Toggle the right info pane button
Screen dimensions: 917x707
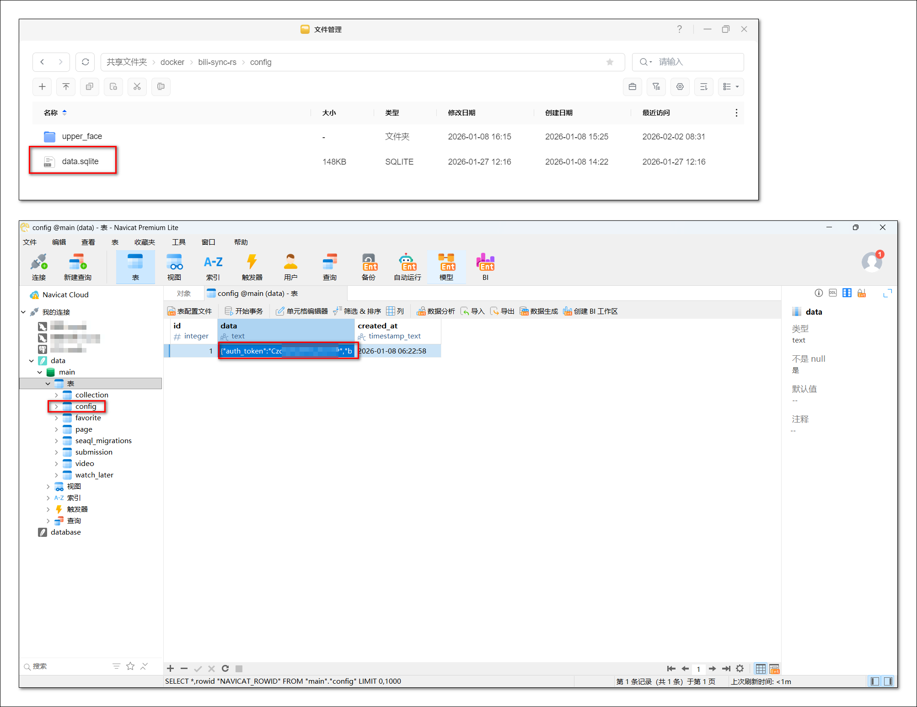click(x=888, y=681)
